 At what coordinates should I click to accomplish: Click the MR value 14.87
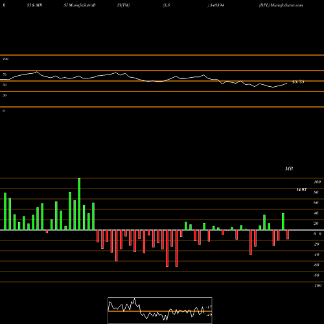(x=301, y=190)
